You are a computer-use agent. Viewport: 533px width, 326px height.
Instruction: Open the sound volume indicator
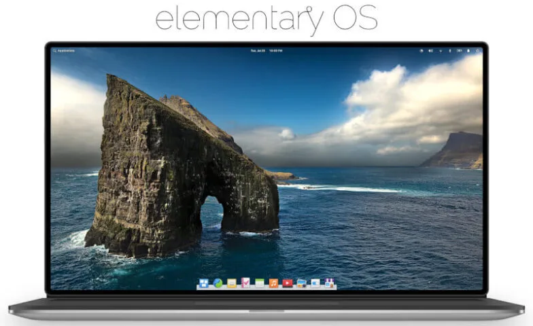pos(431,50)
